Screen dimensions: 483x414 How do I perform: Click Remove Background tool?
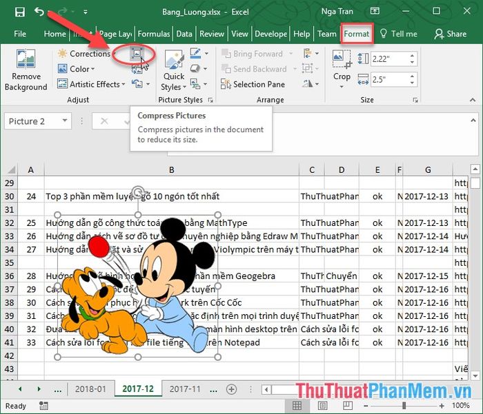coord(26,70)
